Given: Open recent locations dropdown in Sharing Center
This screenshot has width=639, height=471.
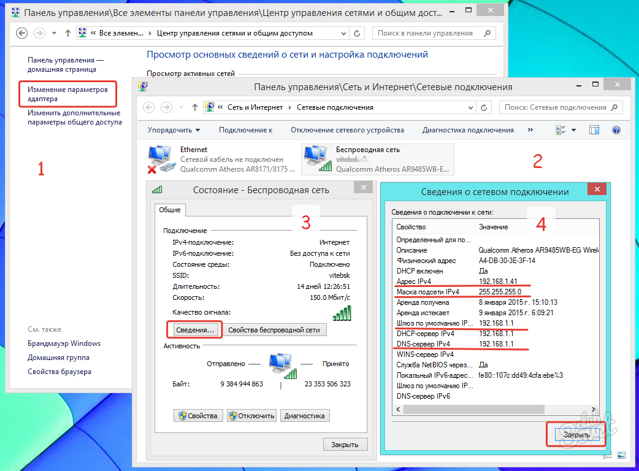Looking at the screenshot, I should coord(54,33).
